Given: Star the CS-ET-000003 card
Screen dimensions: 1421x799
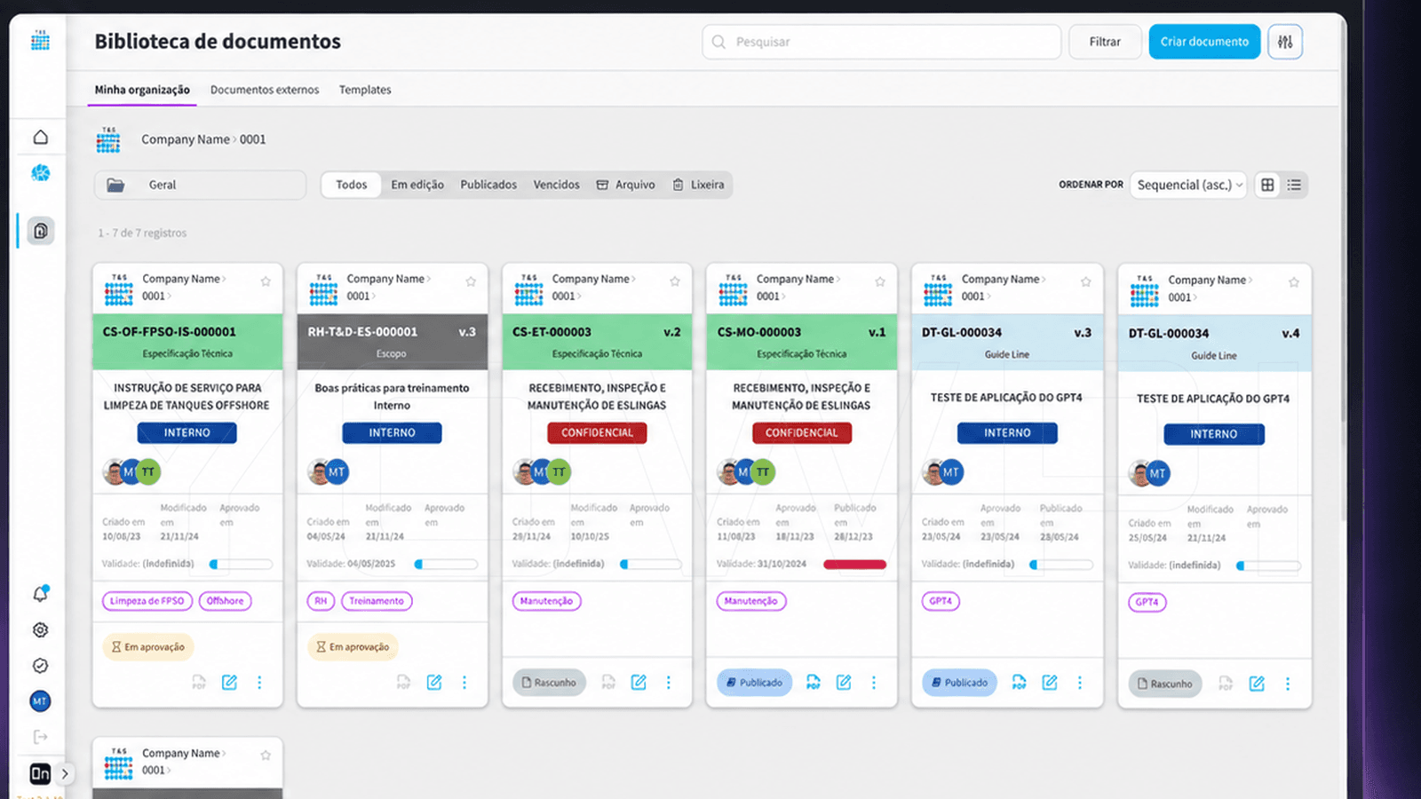Looking at the screenshot, I should tap(675, 281).
